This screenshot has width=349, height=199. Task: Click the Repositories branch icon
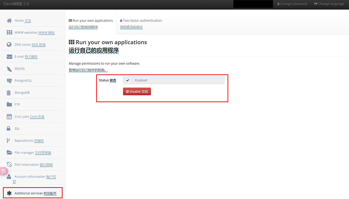point(8,140)
